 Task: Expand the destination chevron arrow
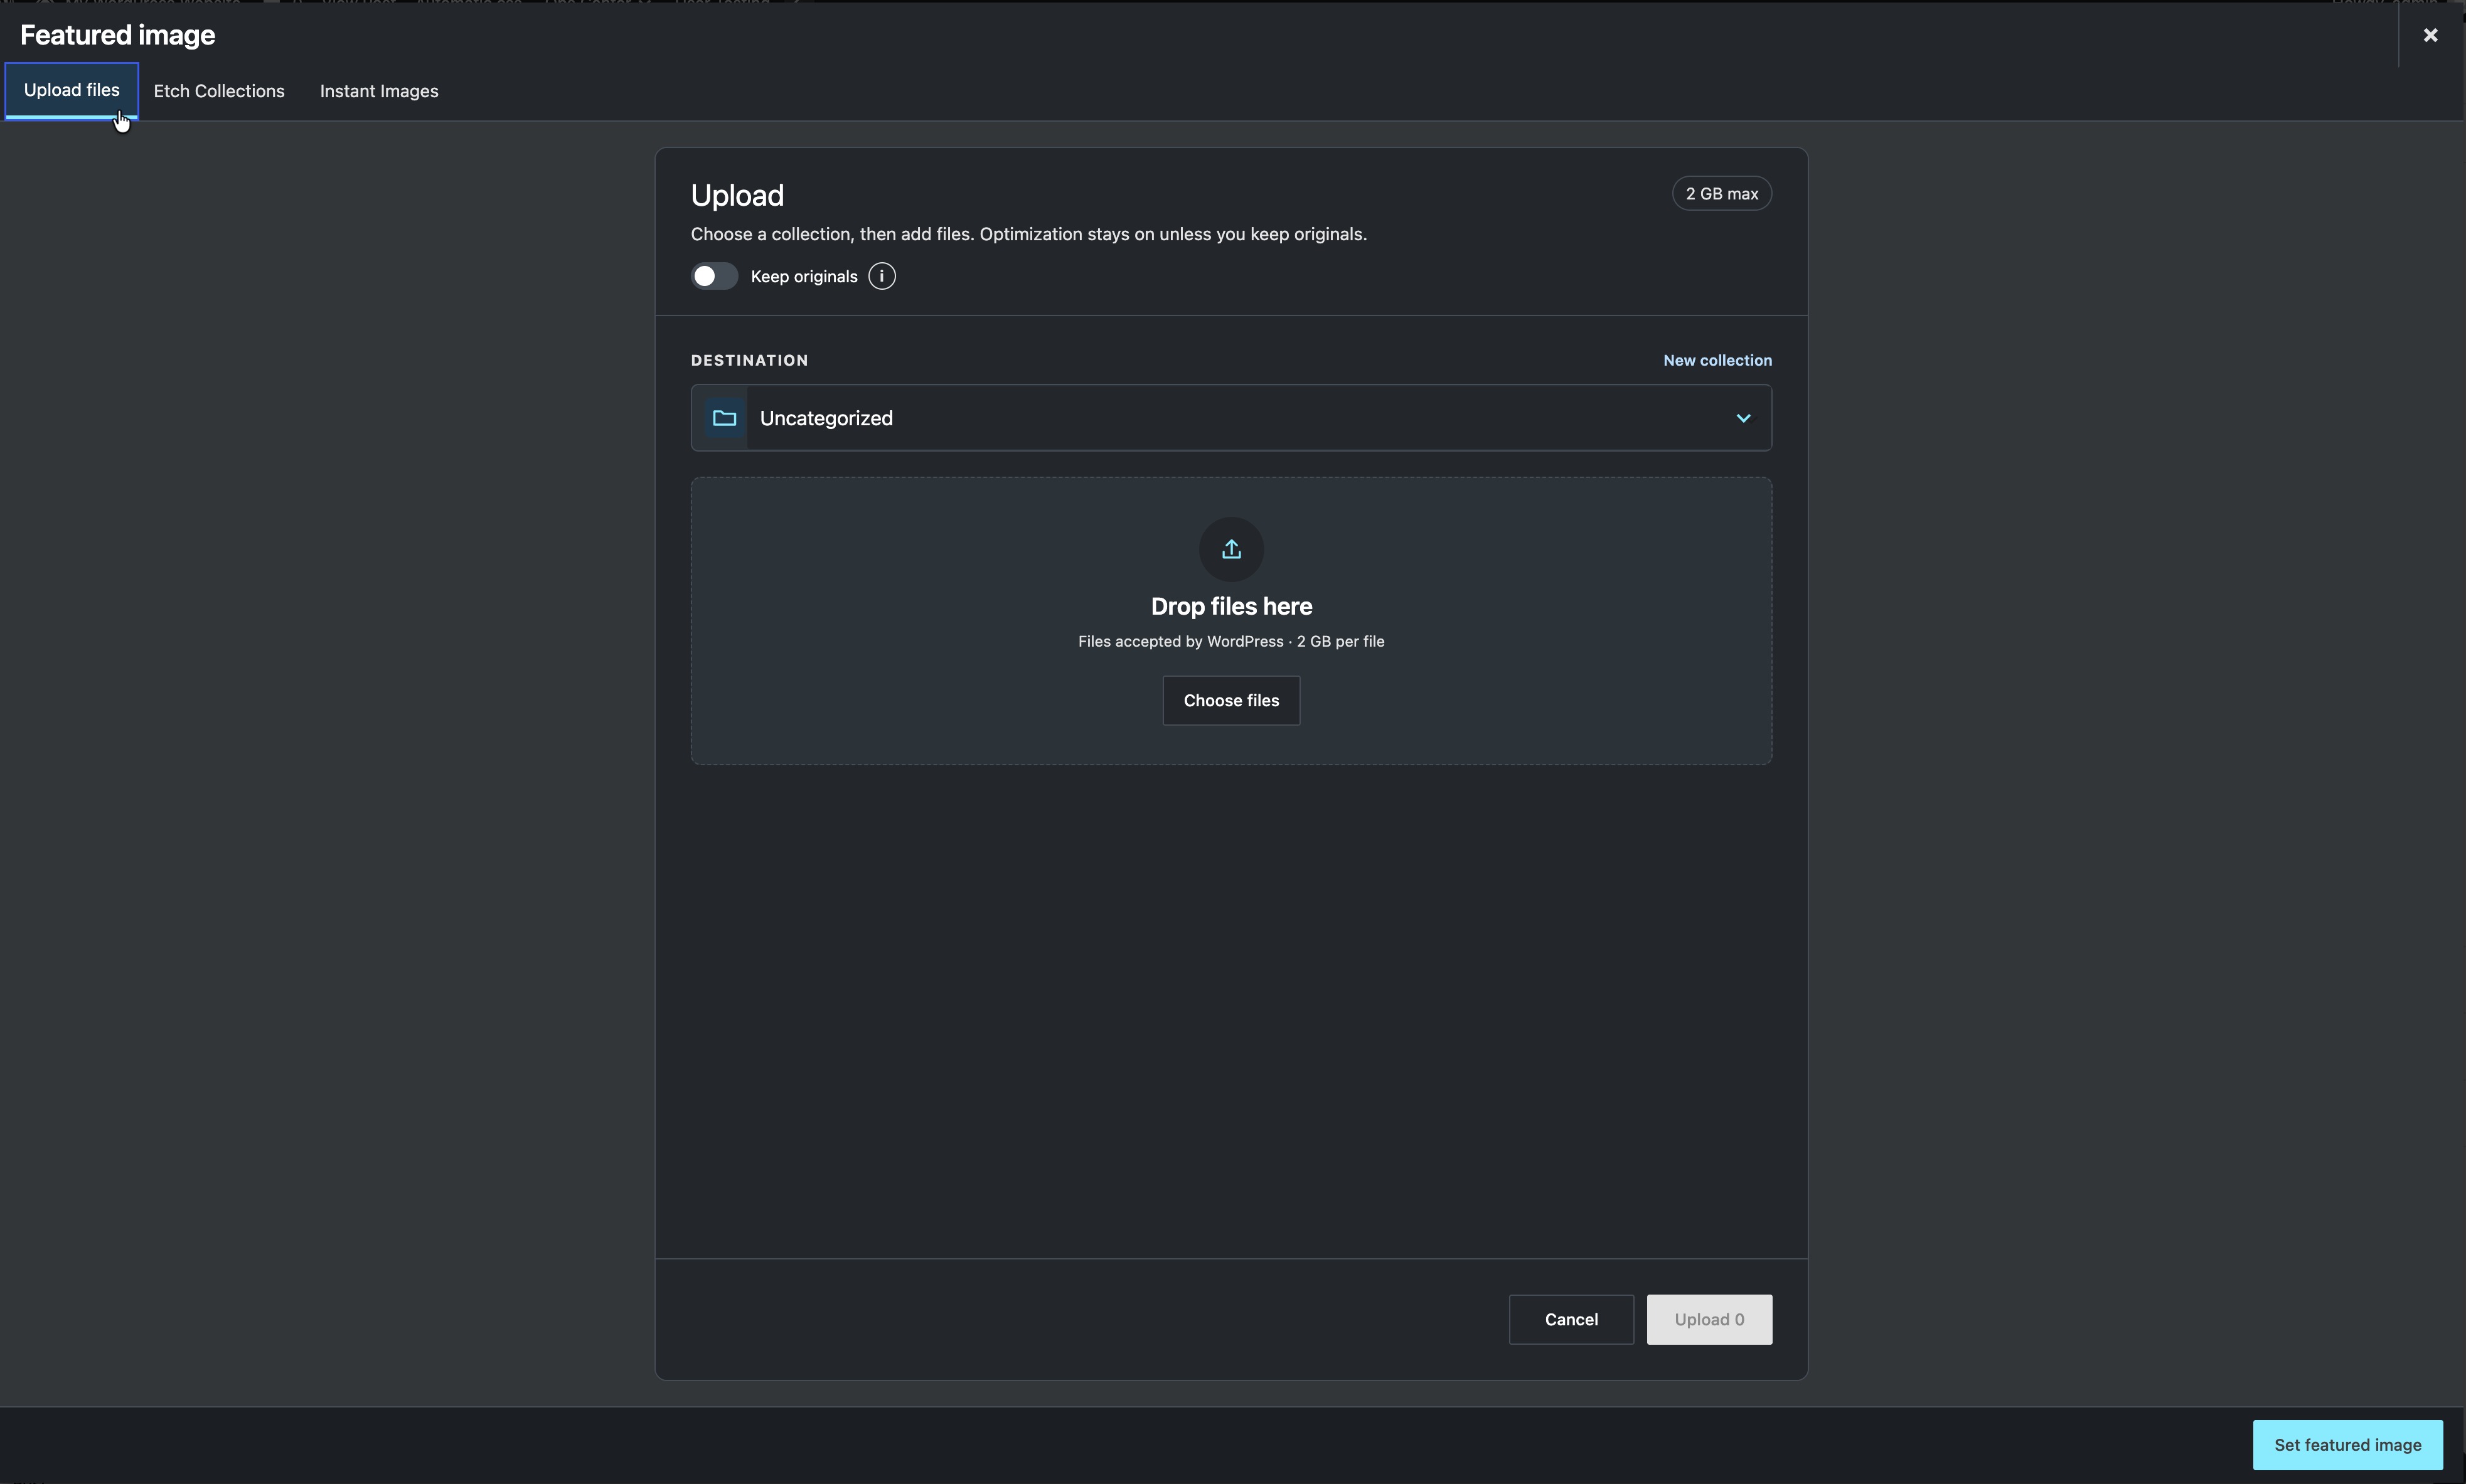tap(1743, 418)
